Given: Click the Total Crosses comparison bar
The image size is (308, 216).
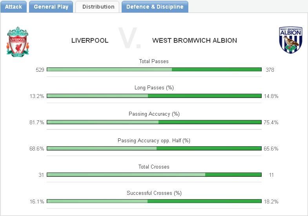Looking at the screenshot, I should (154, 174).
